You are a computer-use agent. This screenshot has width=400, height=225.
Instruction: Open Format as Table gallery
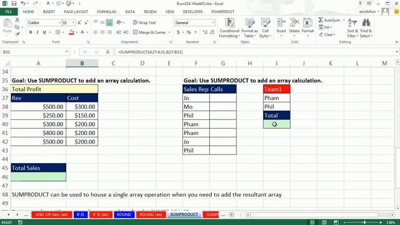coord(249,28)
